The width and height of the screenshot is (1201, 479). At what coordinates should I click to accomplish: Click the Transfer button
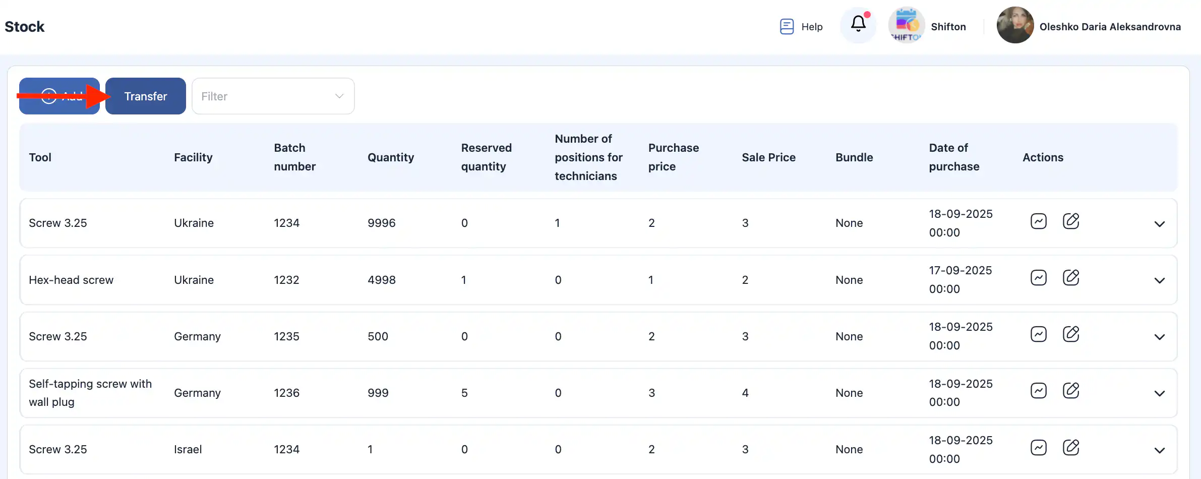[x=146, y=96]
